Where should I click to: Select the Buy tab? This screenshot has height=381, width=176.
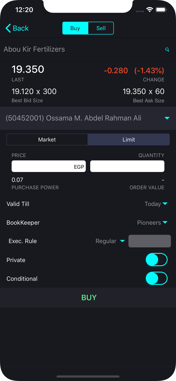pyautogui.click(x=75, y=28)
